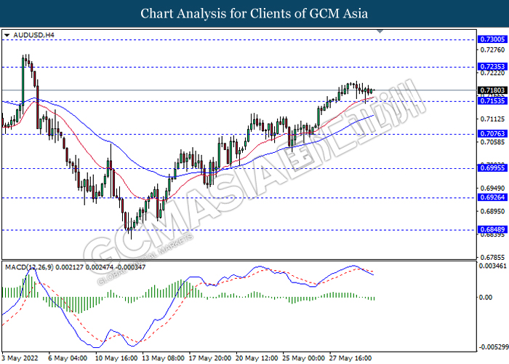This screenshot has height=364, width=509.
Task: Click the 17 May 20:00 time label
Action: click(210, 358)
